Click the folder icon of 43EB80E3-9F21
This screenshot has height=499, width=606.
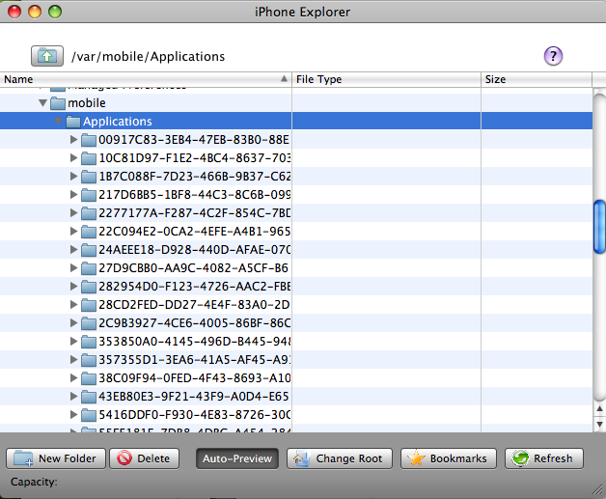[x=89, y=397]
